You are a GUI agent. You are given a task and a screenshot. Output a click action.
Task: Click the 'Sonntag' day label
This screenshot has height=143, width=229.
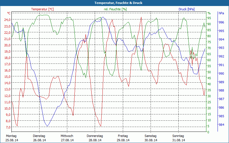178,136
